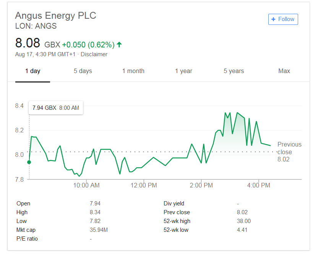The height and width of the screenshot is (254, 318).
Task: Click the 8.4 y-axis label
Action: 19,106
